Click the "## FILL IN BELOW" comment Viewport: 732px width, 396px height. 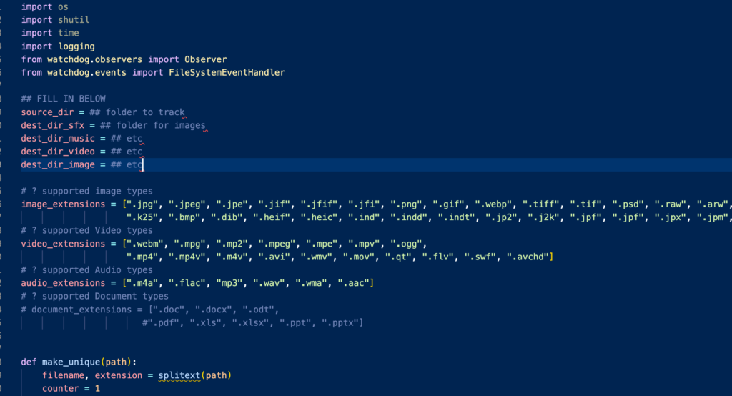(63, 99)
